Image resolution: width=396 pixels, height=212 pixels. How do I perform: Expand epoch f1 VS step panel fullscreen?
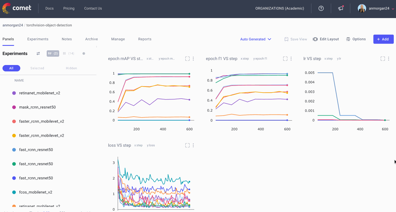coord(285,59)
